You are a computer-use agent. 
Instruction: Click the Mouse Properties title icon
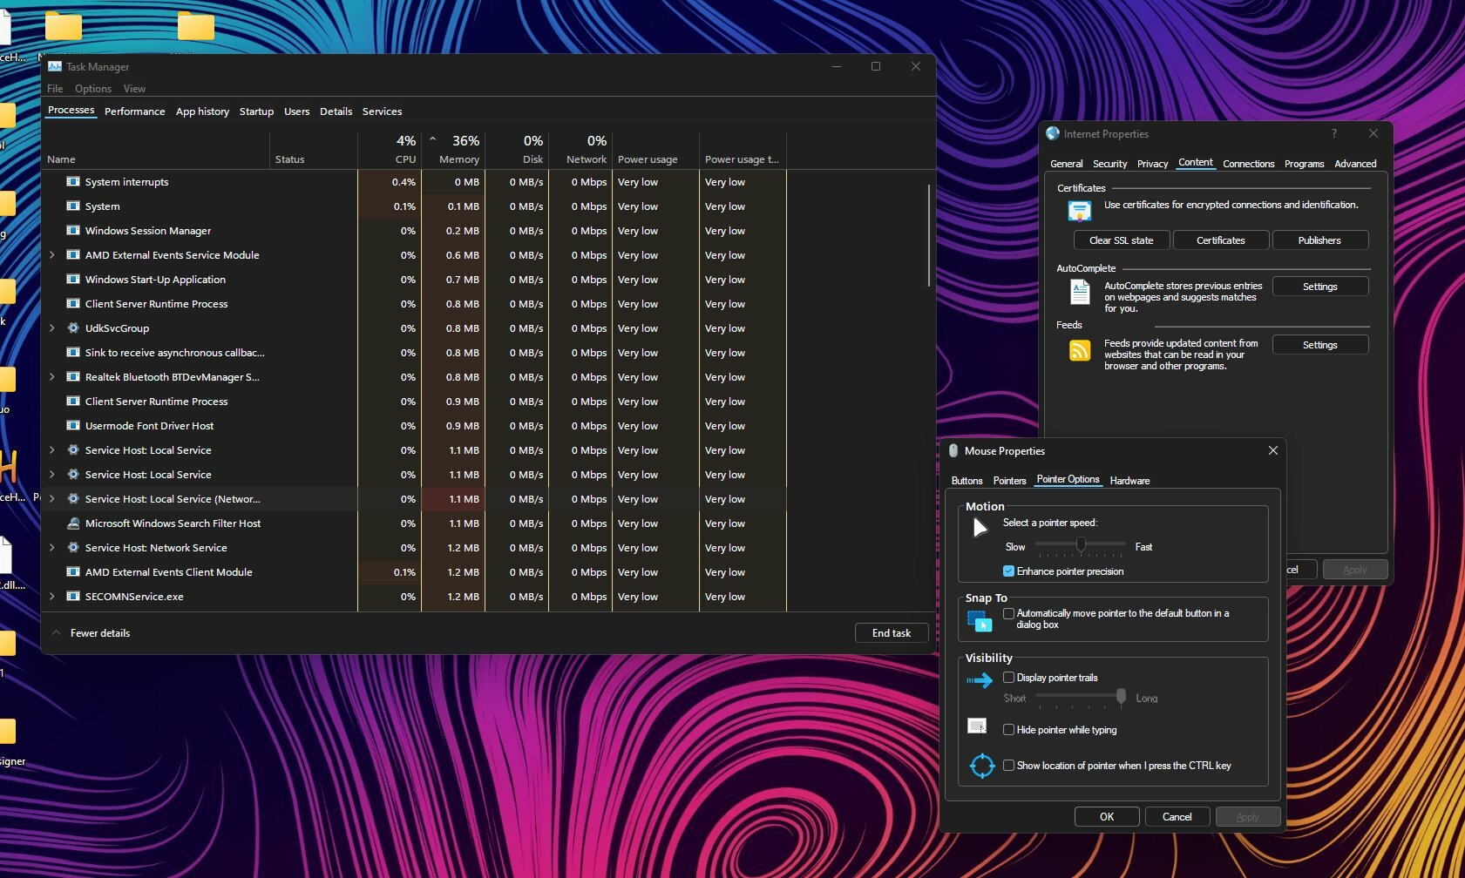953,450
